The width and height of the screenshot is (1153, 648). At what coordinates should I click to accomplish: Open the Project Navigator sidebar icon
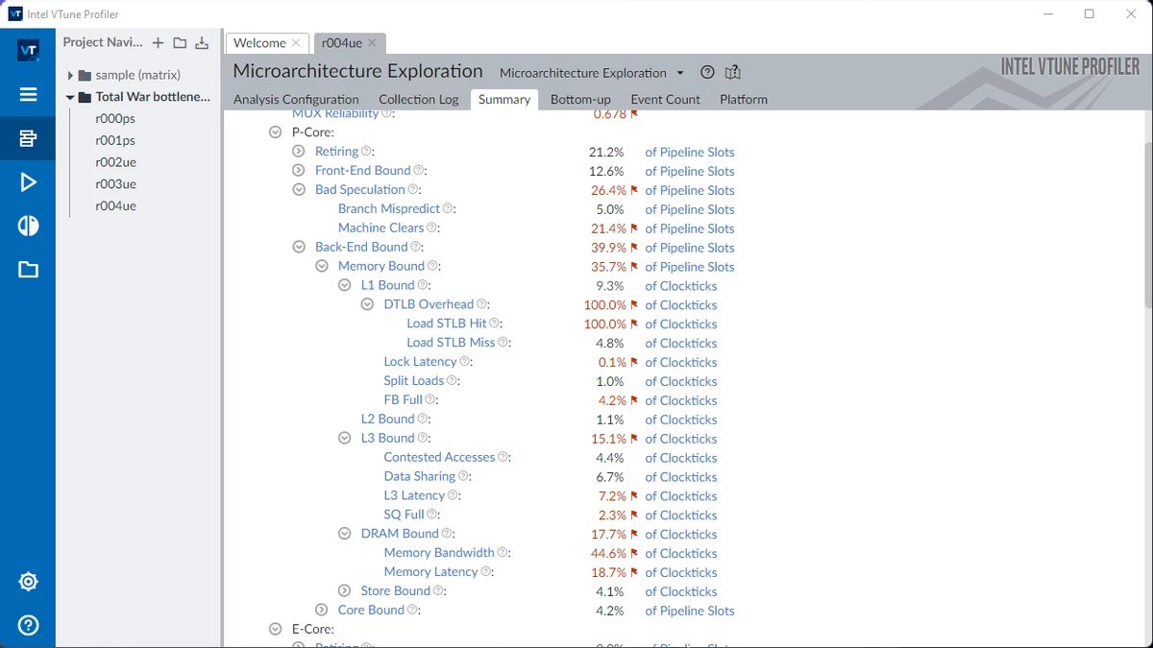(x=28, y=138)
